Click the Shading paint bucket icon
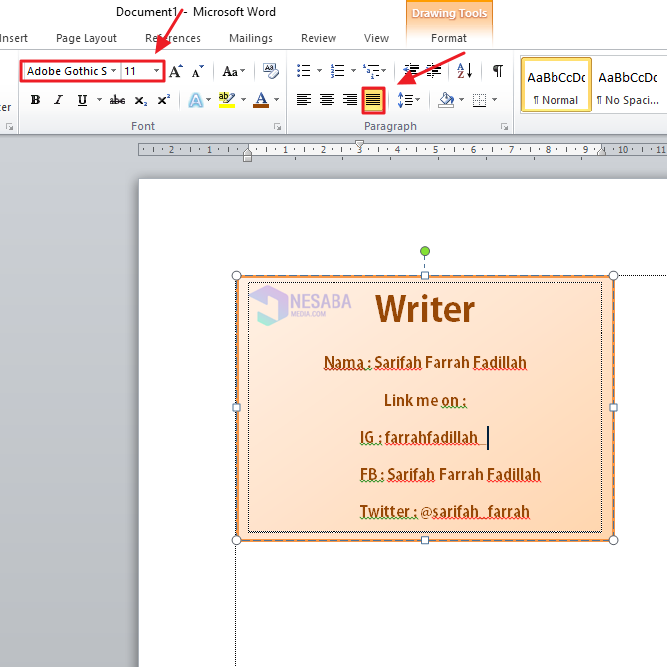This screenshot has width=667, height=667. click(x=446, y=100)
